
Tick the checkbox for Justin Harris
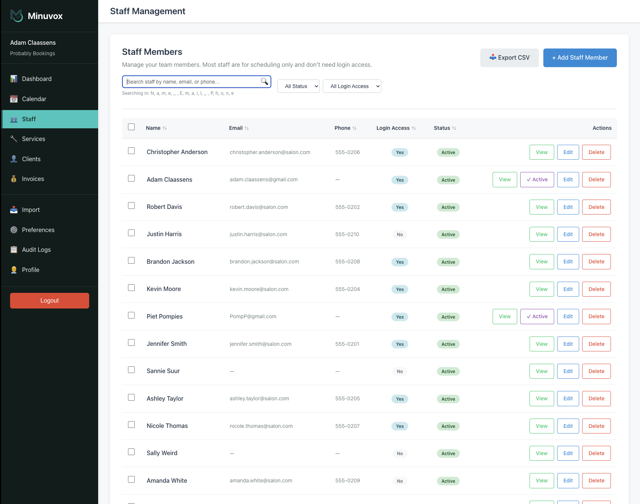pyautogui.click(x=131, y=233)
